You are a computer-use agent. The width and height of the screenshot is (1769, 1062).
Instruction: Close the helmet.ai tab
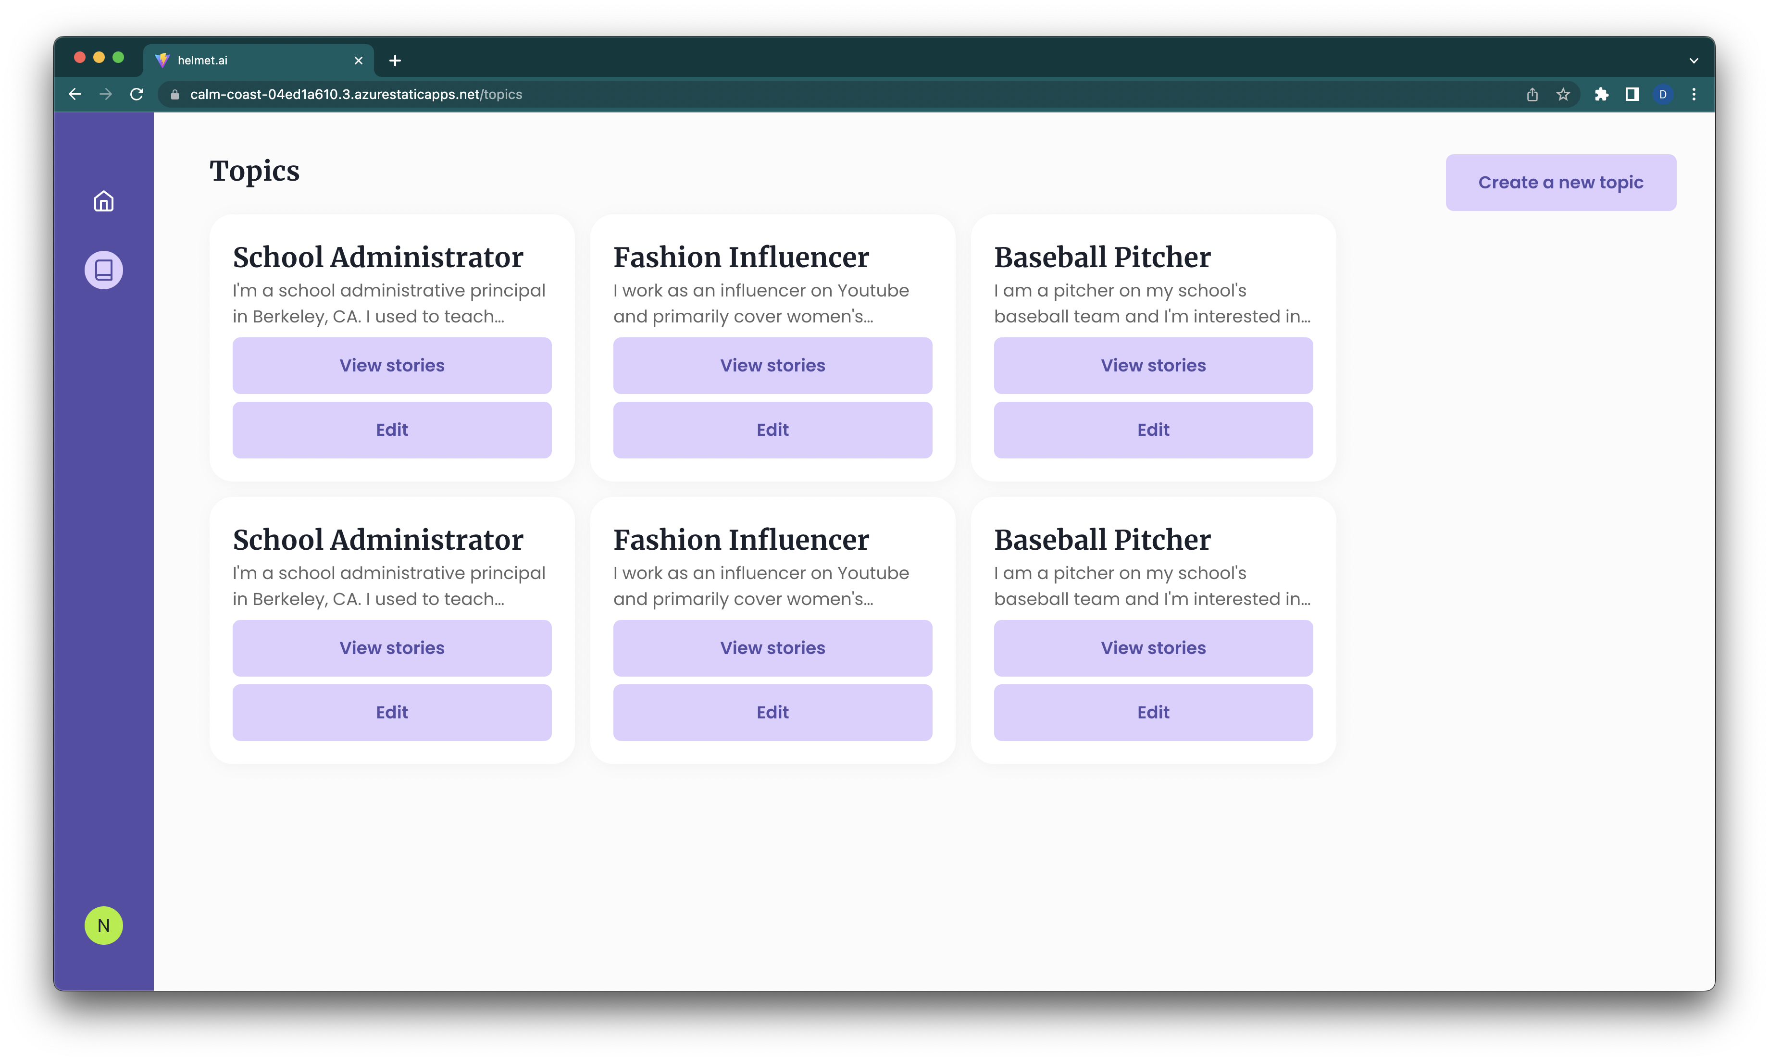coord(359,61)
